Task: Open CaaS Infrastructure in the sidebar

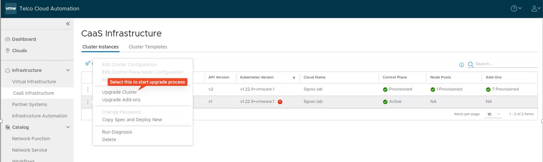Action: pyautogui.click(x=33, y=93)
